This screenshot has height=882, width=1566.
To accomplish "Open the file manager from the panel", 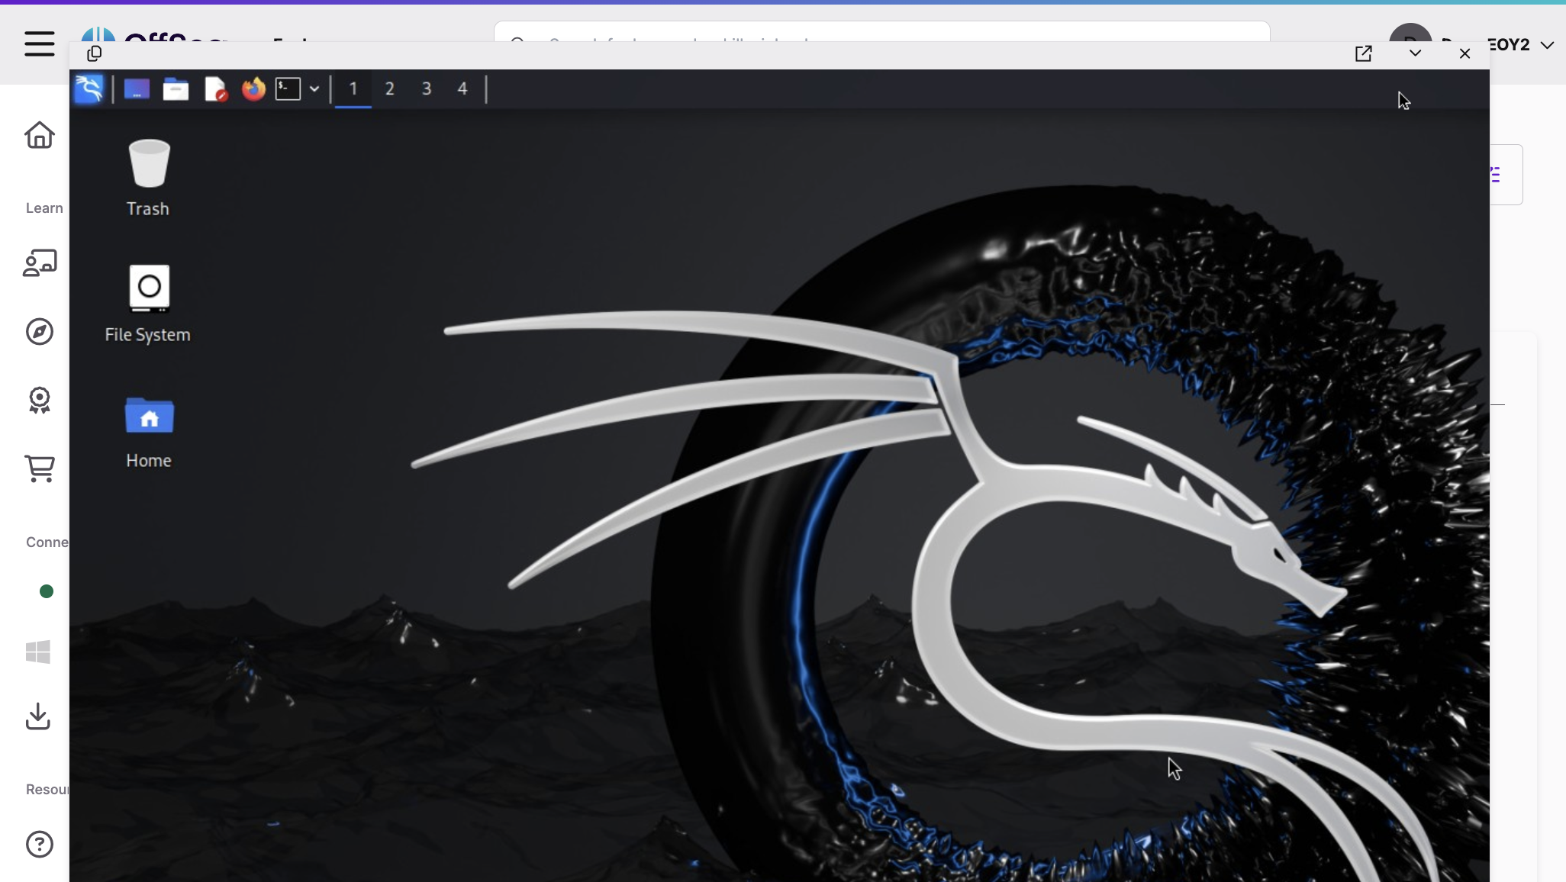I will point(176,89).
